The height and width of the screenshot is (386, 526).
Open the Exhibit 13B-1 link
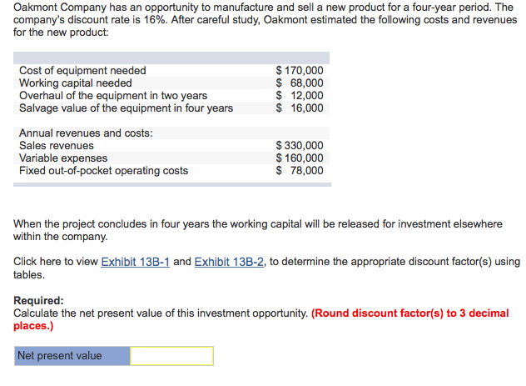(135, 262)
